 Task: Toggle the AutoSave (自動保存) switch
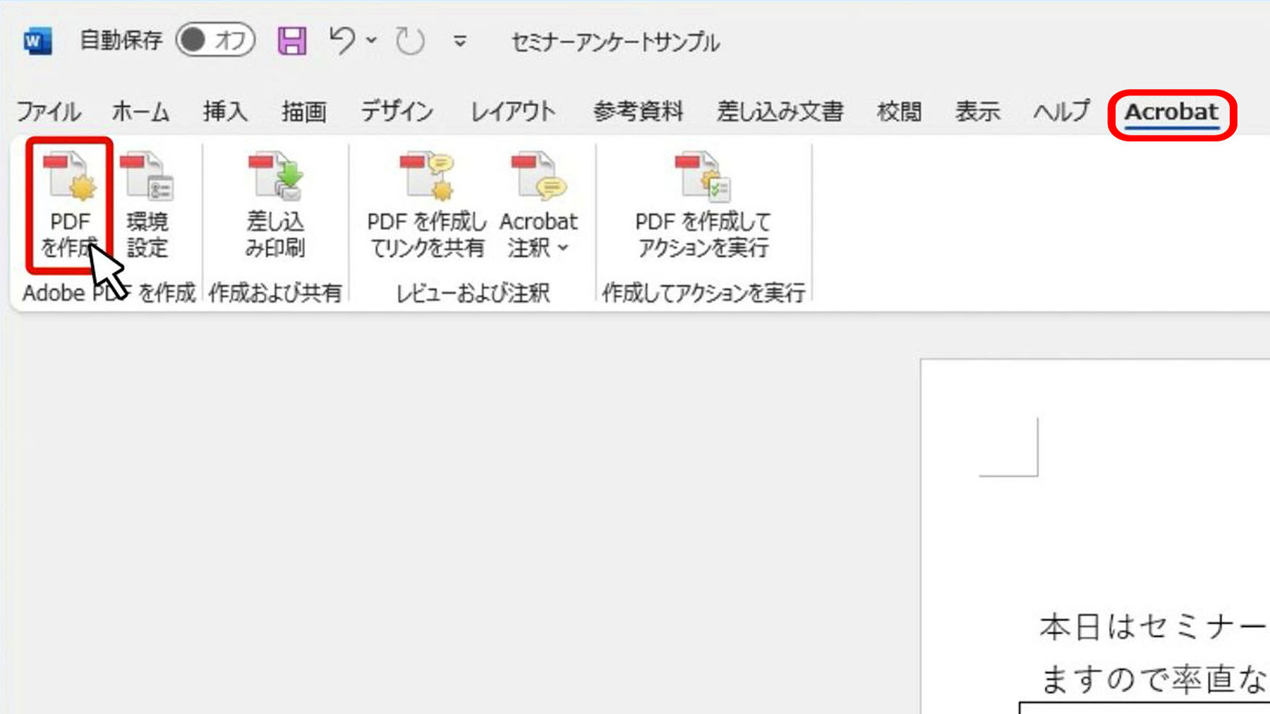click(x=215, y=40)
